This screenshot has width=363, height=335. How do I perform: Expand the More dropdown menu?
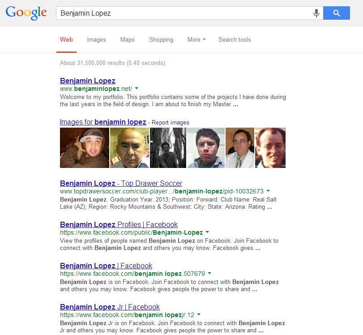196,40
